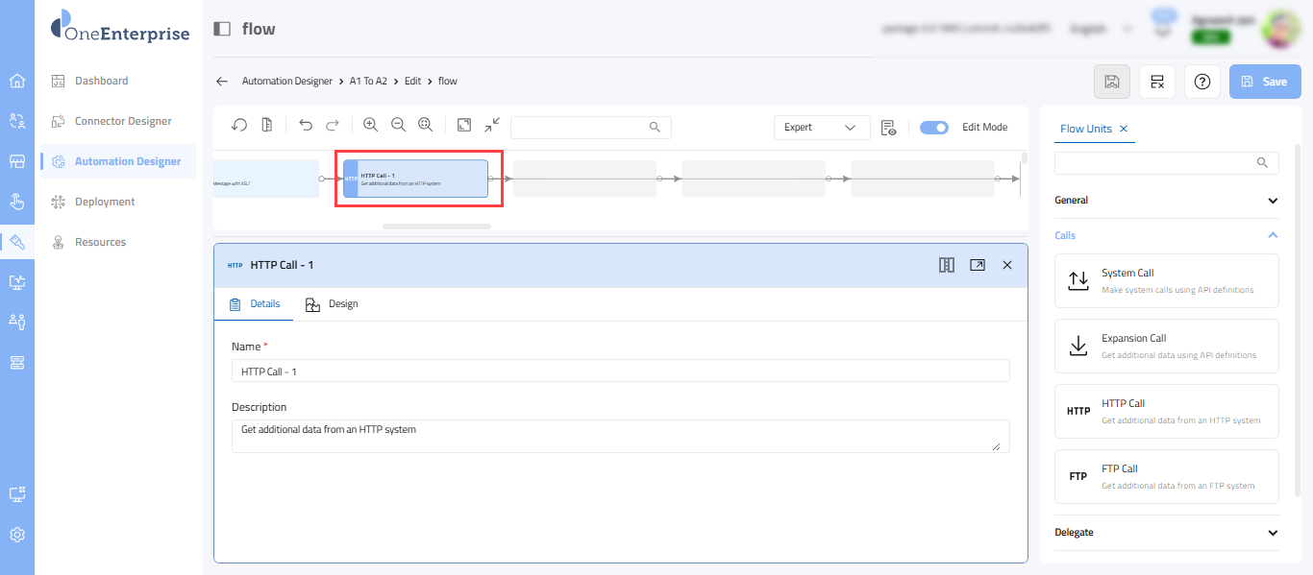Undo the last flow change
The height and width of the screenshot is (575, 1313).
(306, 126)
